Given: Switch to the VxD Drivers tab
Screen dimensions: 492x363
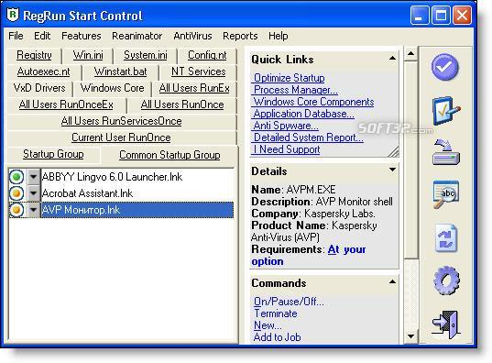Looking at the screenshot, I should point(39,88).
